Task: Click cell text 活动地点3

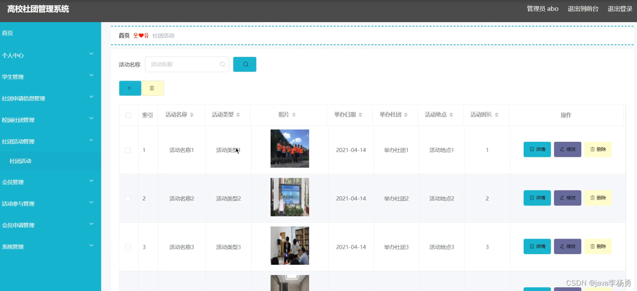Action: [x=442, y=247]
